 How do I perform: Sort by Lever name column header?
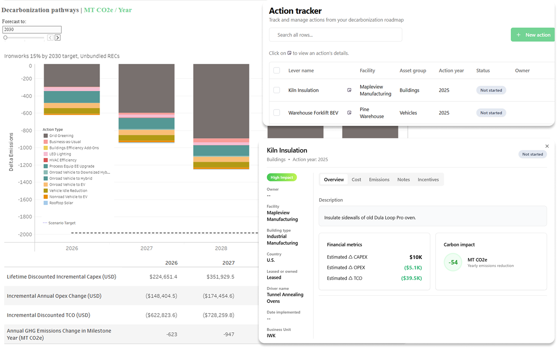coord(301,71)
